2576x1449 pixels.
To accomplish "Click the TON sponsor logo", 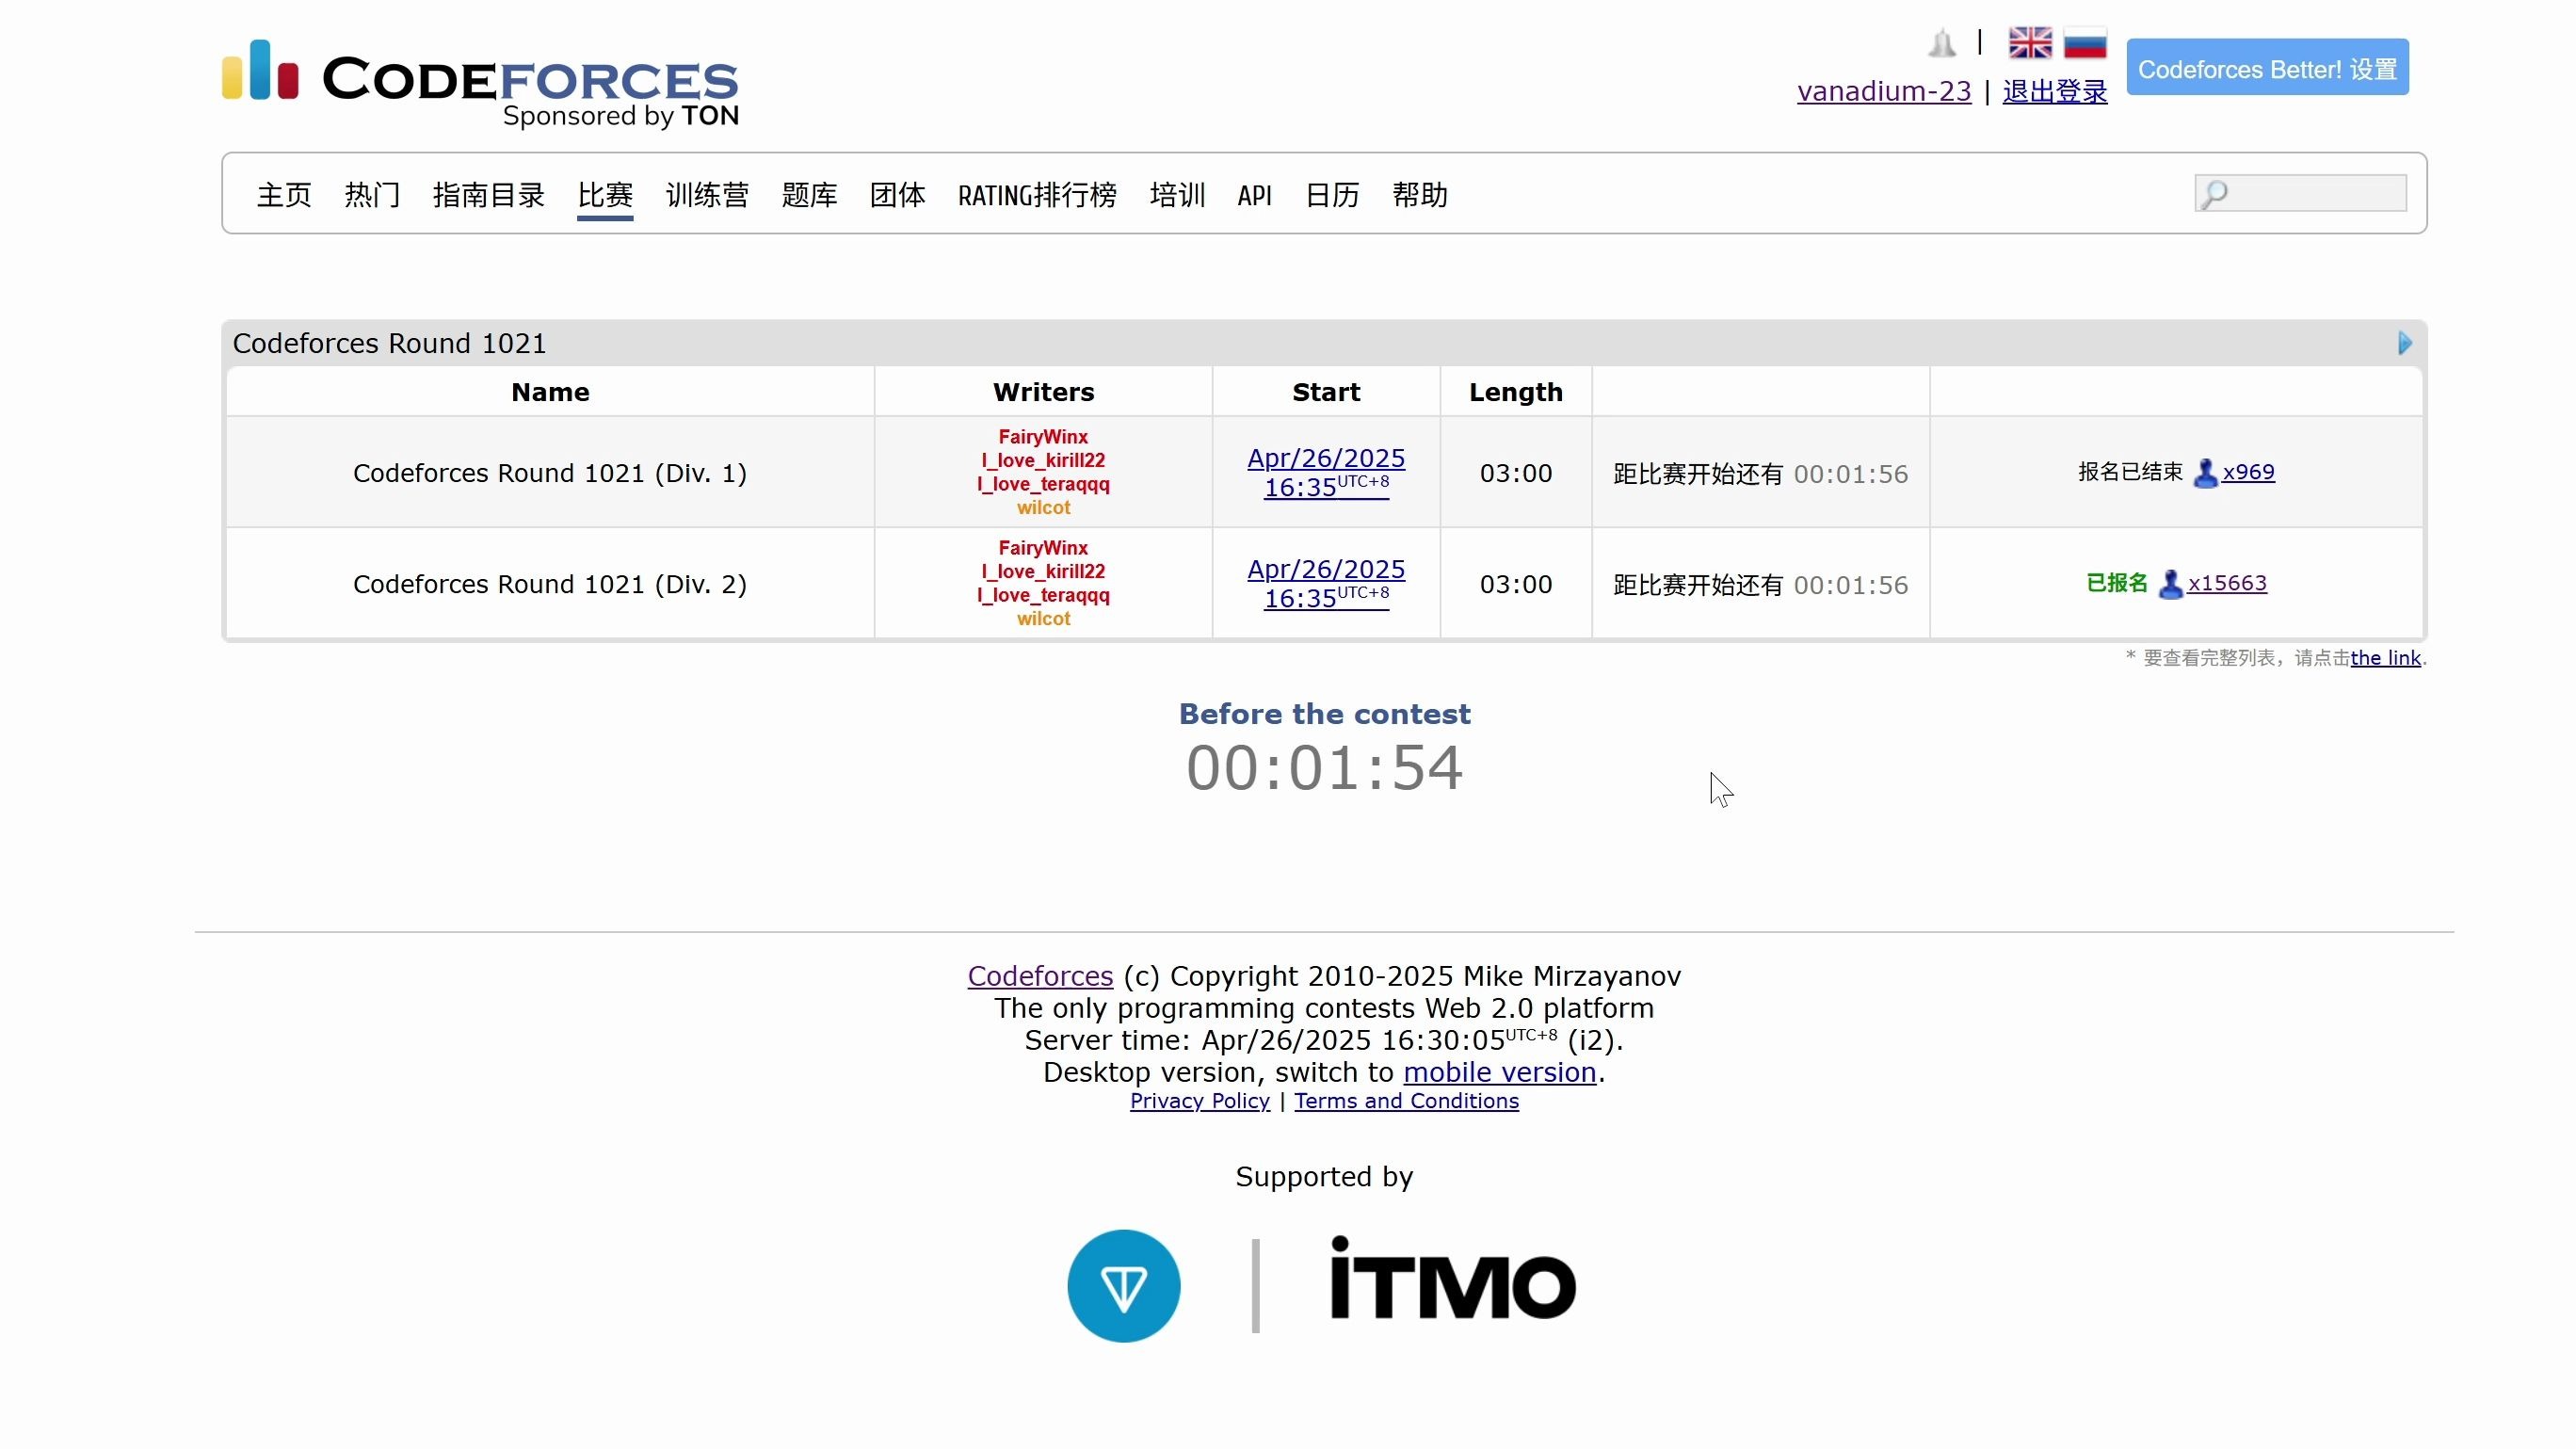I will click(x=1123, y=1285).
